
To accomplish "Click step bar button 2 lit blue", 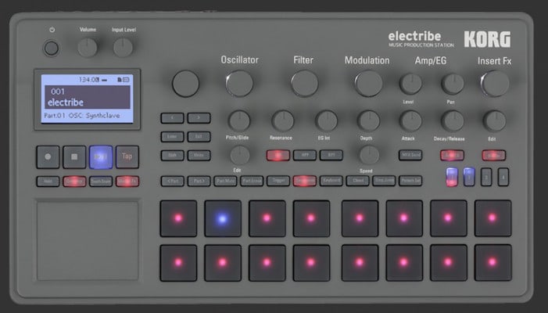I will click(x=469, y=177).
